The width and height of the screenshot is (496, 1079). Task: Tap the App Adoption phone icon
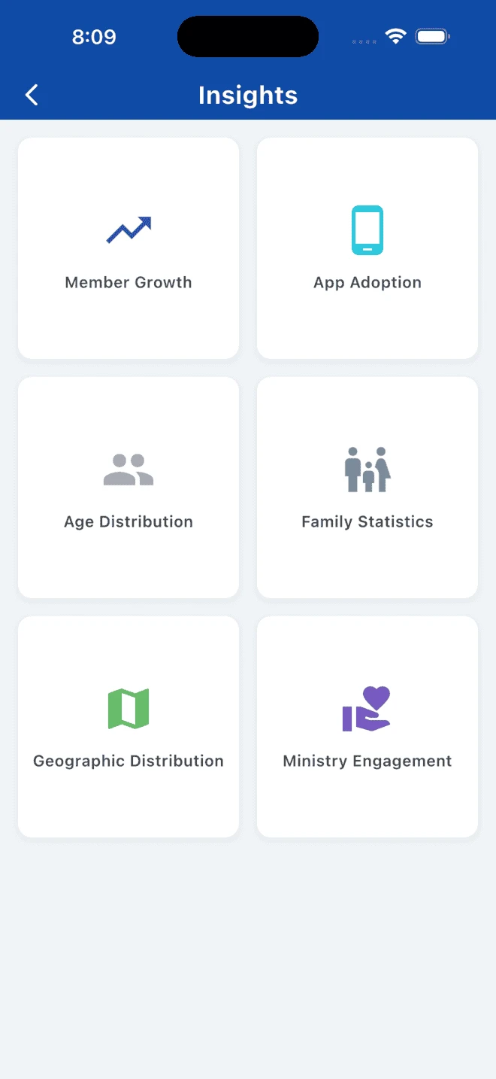click(367, 230)
